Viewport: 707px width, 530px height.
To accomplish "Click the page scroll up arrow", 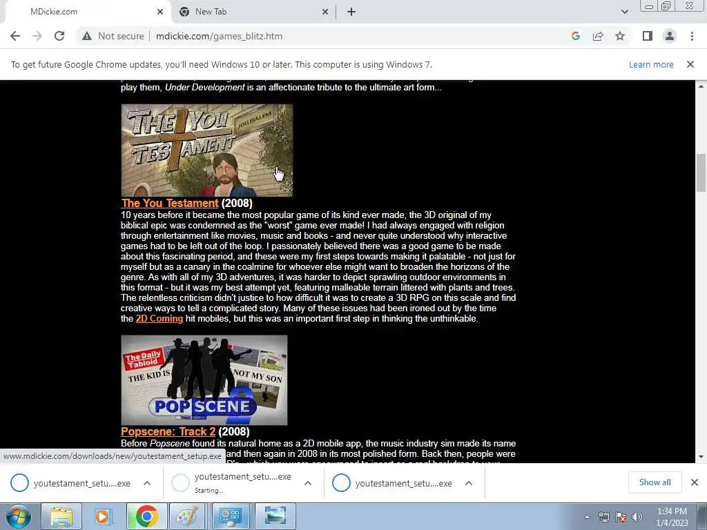I will (x=701, y=86).
